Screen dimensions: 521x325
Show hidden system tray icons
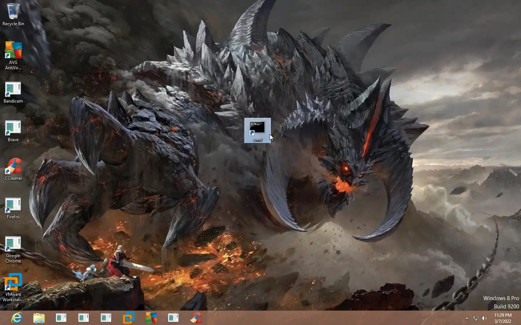(x=467, y=318)
